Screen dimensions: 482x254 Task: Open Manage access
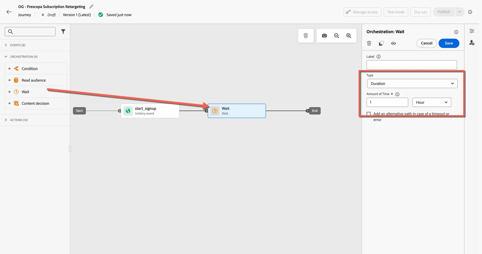pyautogui.click(x=362, y=12)
